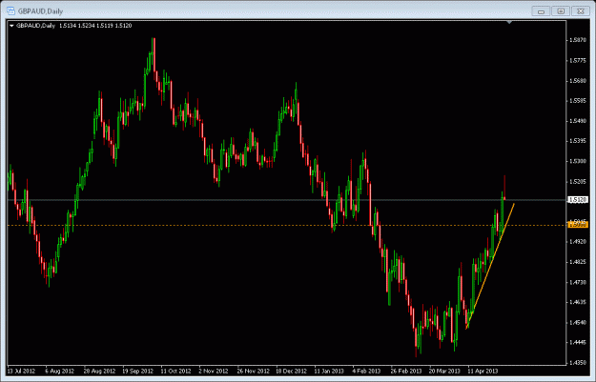Click the 1.5395 price axis label
Viewport: 596px width, 382px height.
(578, 141)
